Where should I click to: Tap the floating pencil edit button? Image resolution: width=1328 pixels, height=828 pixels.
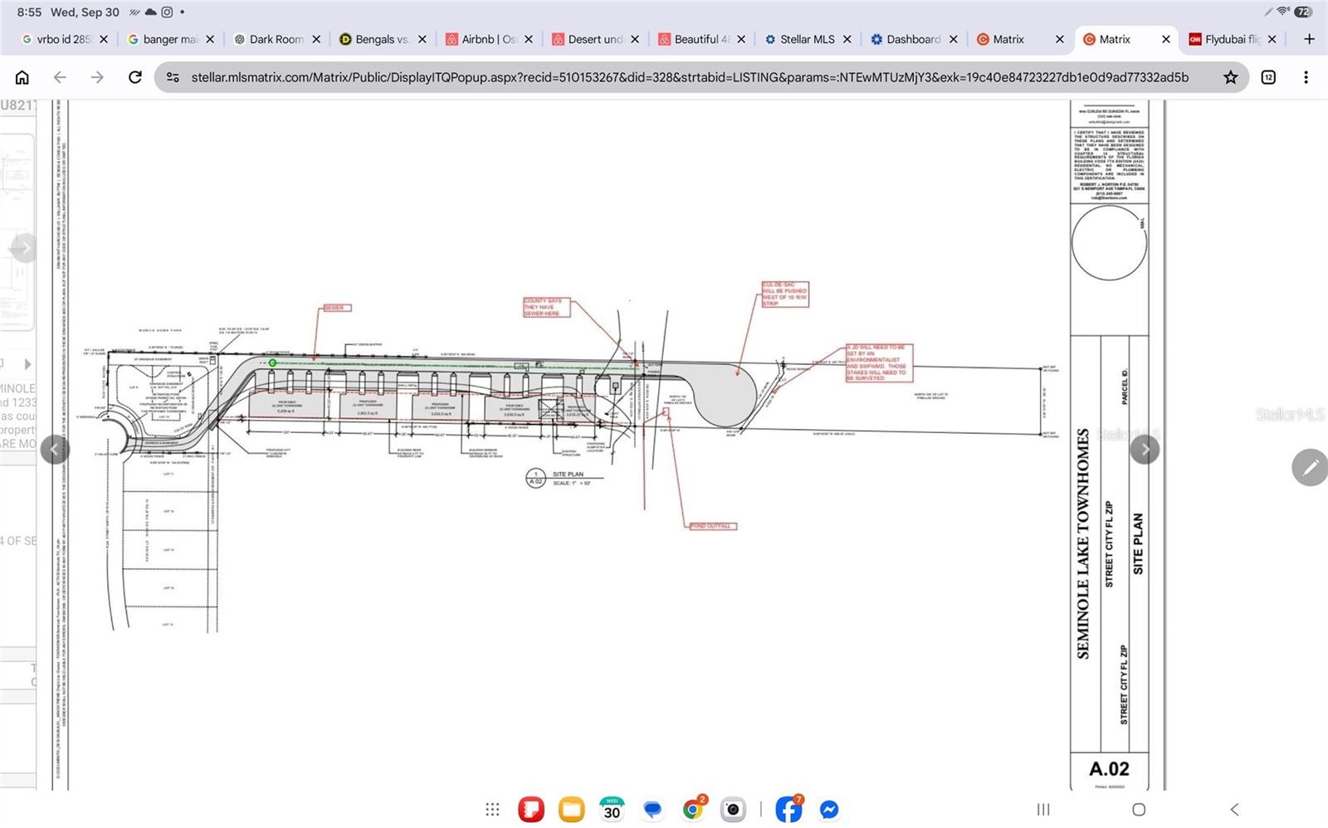tap(1310, 468)
